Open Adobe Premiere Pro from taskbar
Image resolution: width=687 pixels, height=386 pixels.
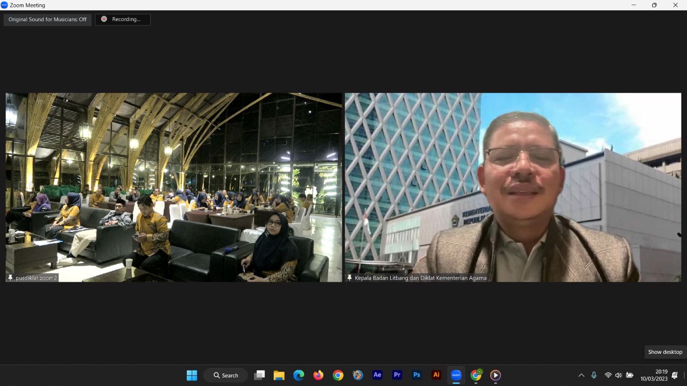click(397, 375)
